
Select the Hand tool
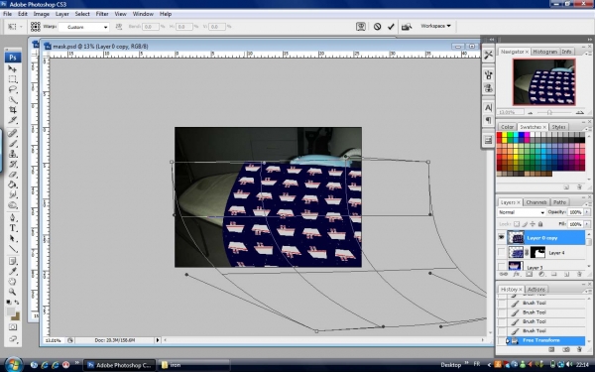(x=12, y=282)
